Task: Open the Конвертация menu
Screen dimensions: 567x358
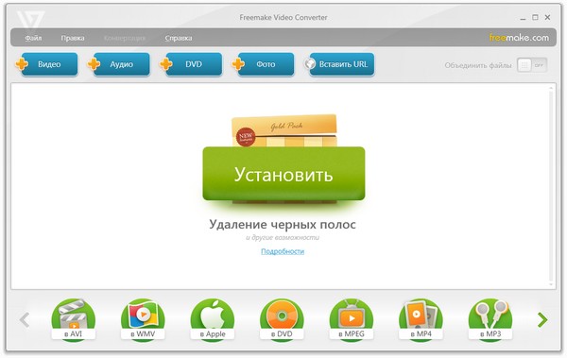Action: [x=125, y=38]
